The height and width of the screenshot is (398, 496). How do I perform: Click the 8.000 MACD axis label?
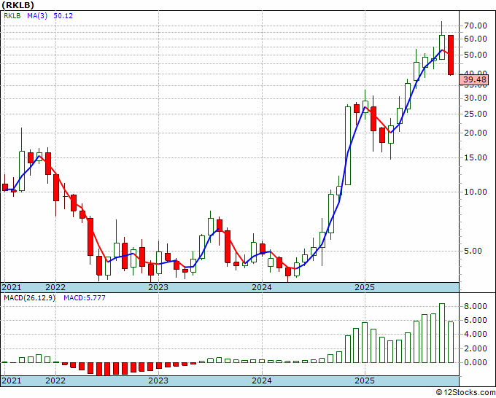click(x=476, y=306)
